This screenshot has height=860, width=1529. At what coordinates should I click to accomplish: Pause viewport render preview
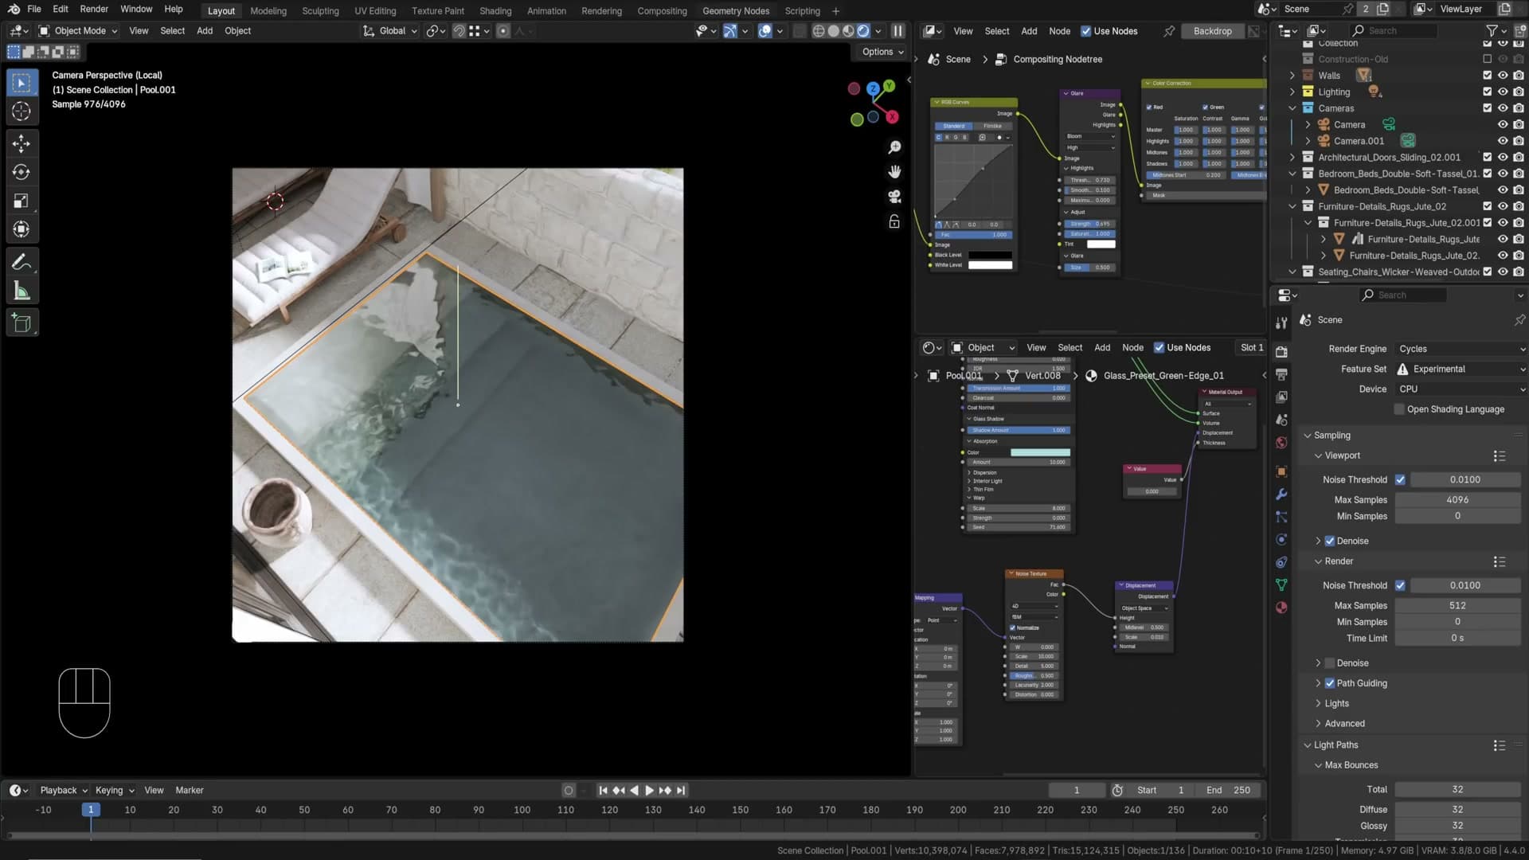coord(897,31)
